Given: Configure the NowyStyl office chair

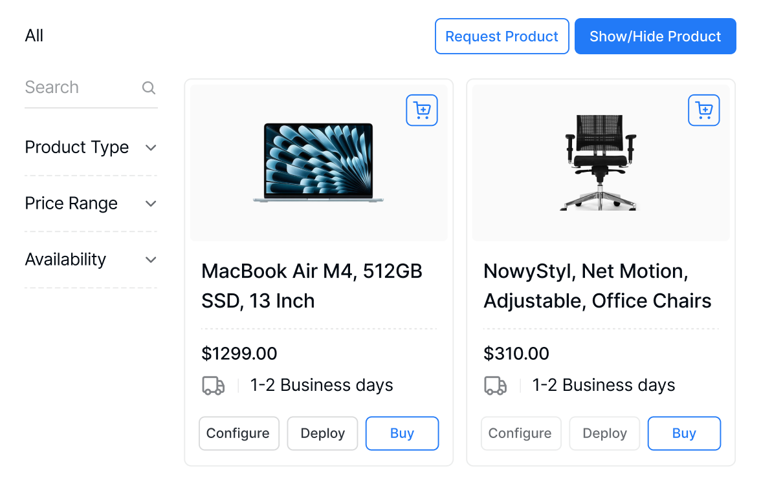Looking at the screenshot, I should pos(521,434).
